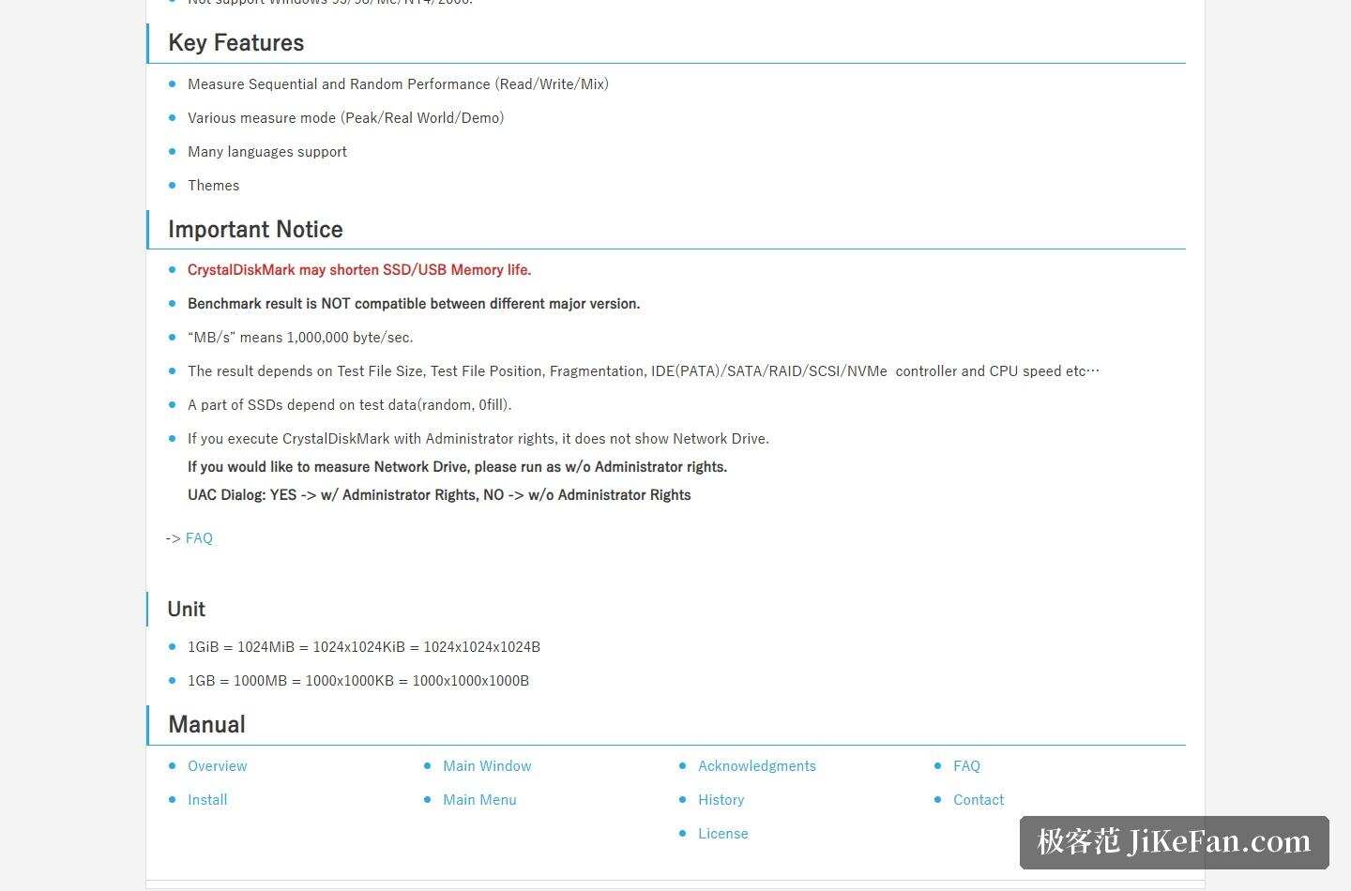Click "If you execute CrystalDiskMark with Administrator rights" line
The width and height of the screenshot is (1351, 891).
tap(478, 439)
